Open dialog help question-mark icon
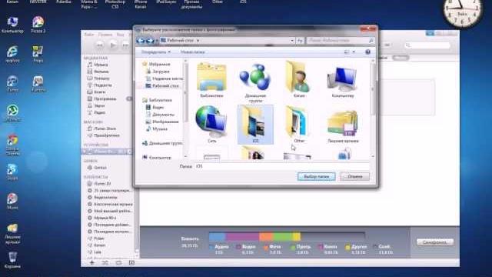 point(367,52)
